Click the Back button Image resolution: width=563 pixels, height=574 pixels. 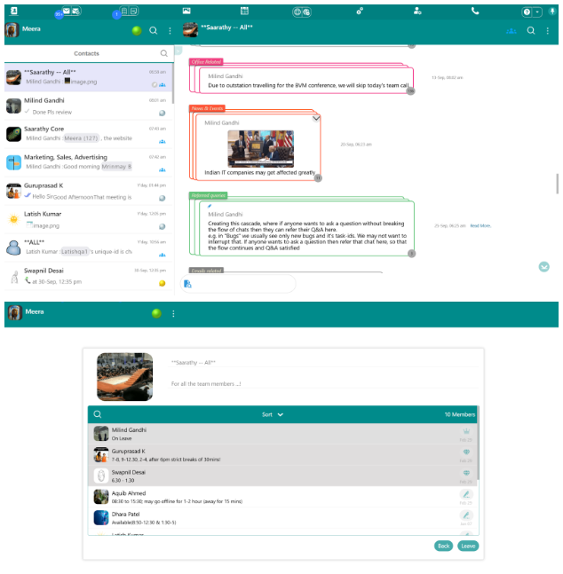click(443, 546)
